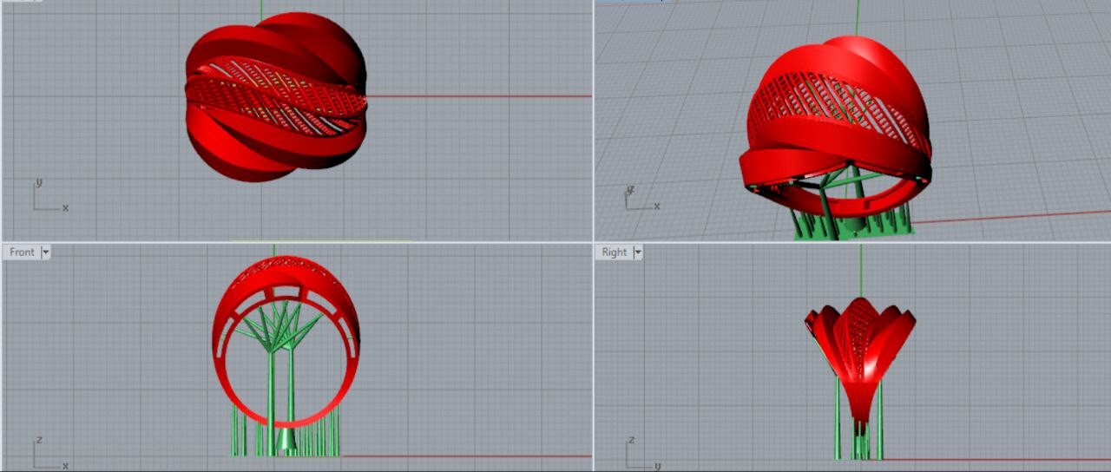
Task: Open the Right viewport dropdown arrow
Action: [638, 252]
